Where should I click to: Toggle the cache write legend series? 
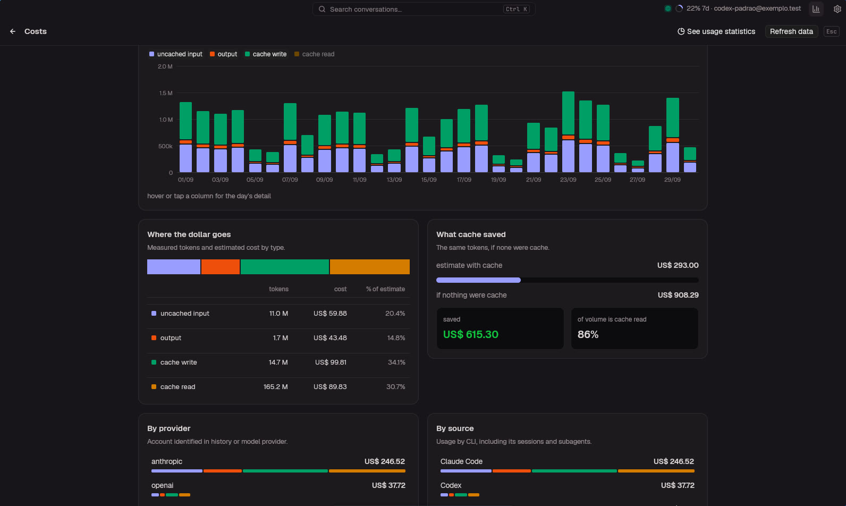point(266,54)
